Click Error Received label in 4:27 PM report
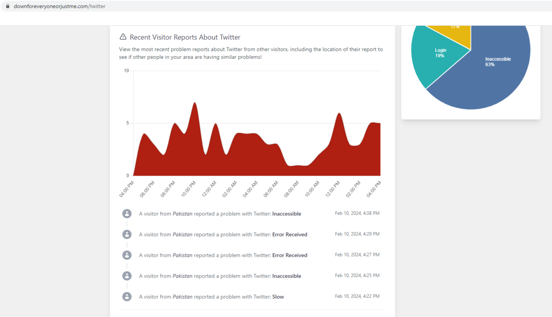552x317 pixels. point(290,255)
